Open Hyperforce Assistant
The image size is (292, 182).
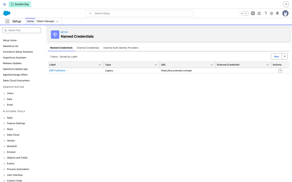15,57
